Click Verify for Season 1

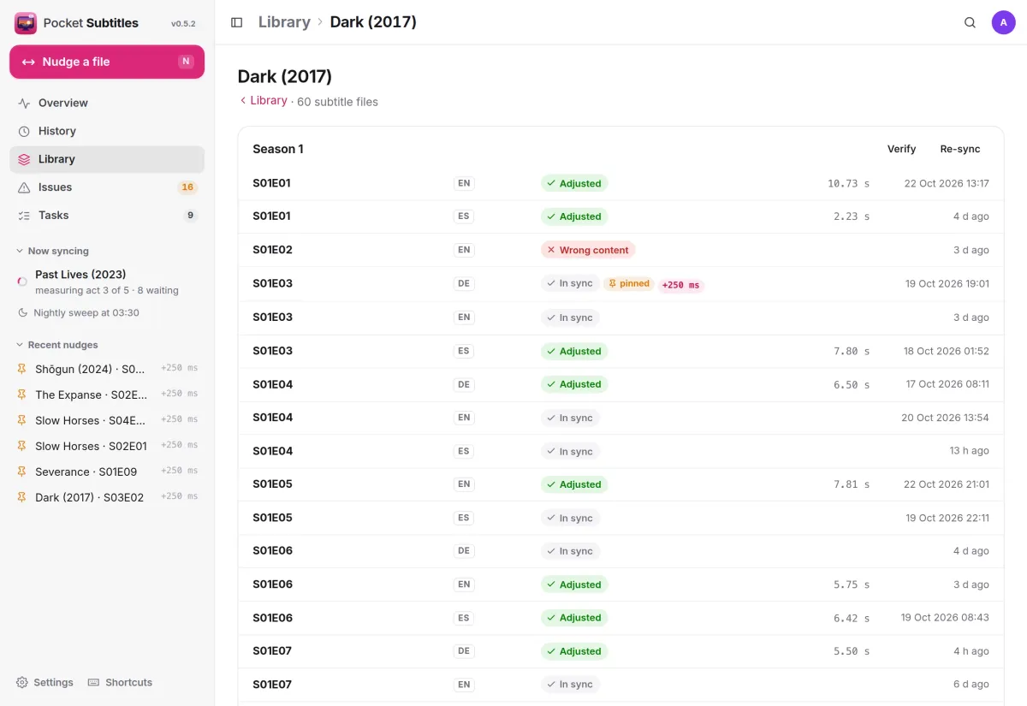901,149
